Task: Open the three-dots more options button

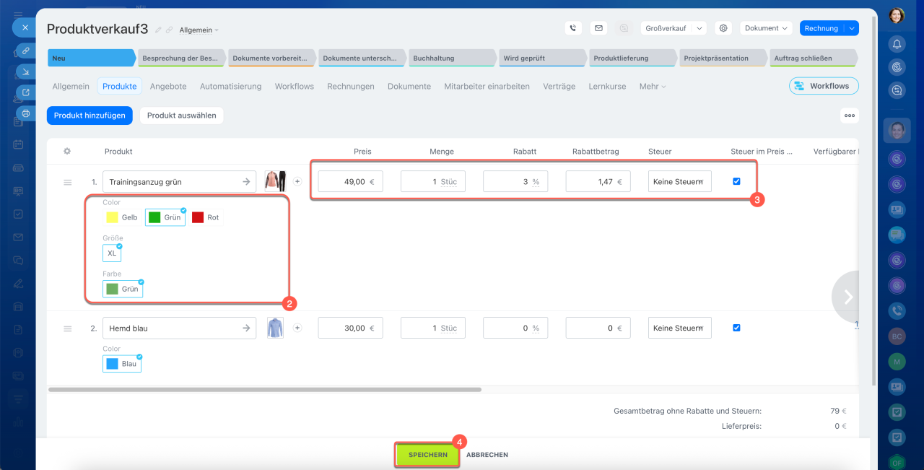Action: coord(849,116)
